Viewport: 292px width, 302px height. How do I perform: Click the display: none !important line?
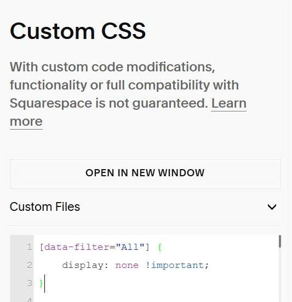pos(135,265)
